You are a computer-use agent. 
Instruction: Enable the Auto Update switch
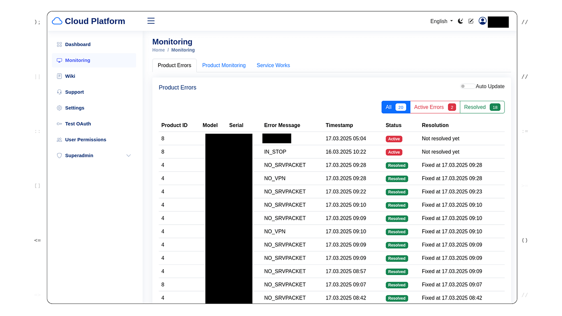467,87
